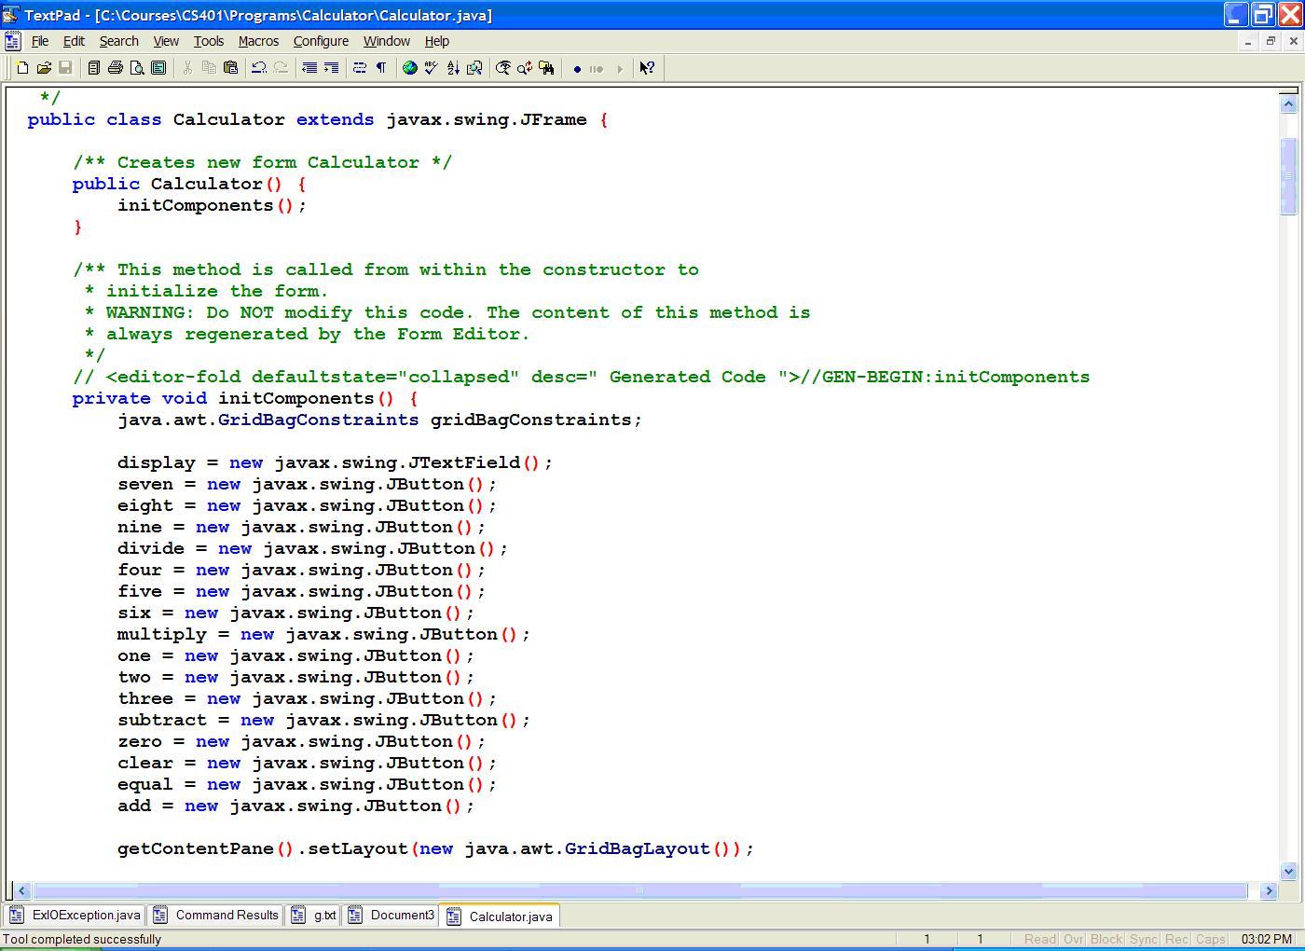
Task: Click the Copy toolbar icon
Action: click(x=209, y=68)
